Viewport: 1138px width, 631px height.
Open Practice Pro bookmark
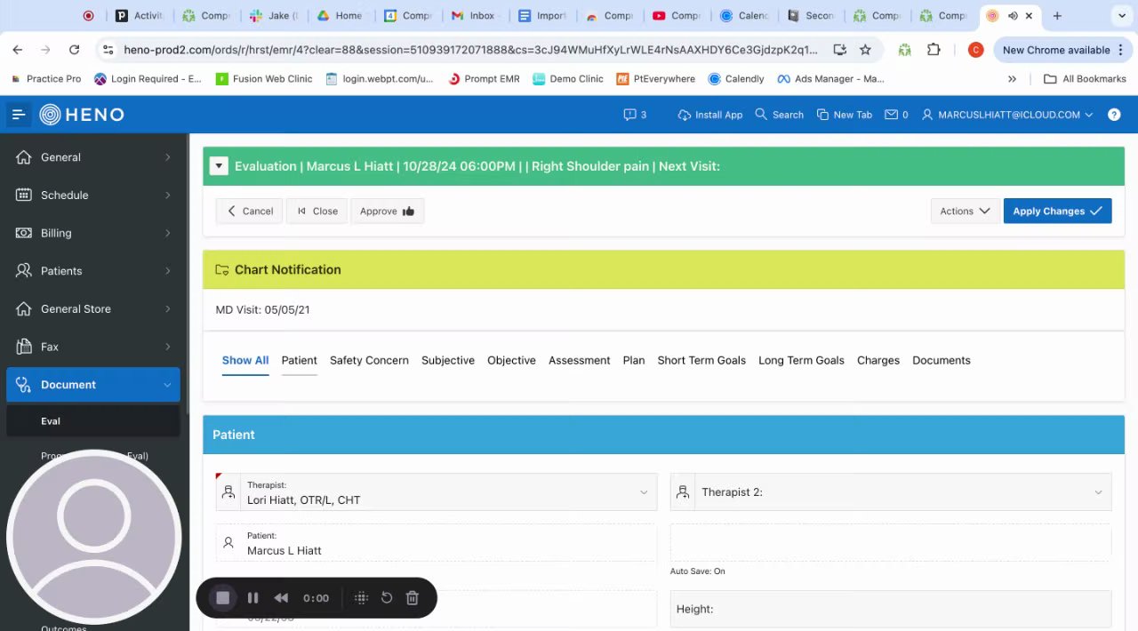click(x=45, y=79)
